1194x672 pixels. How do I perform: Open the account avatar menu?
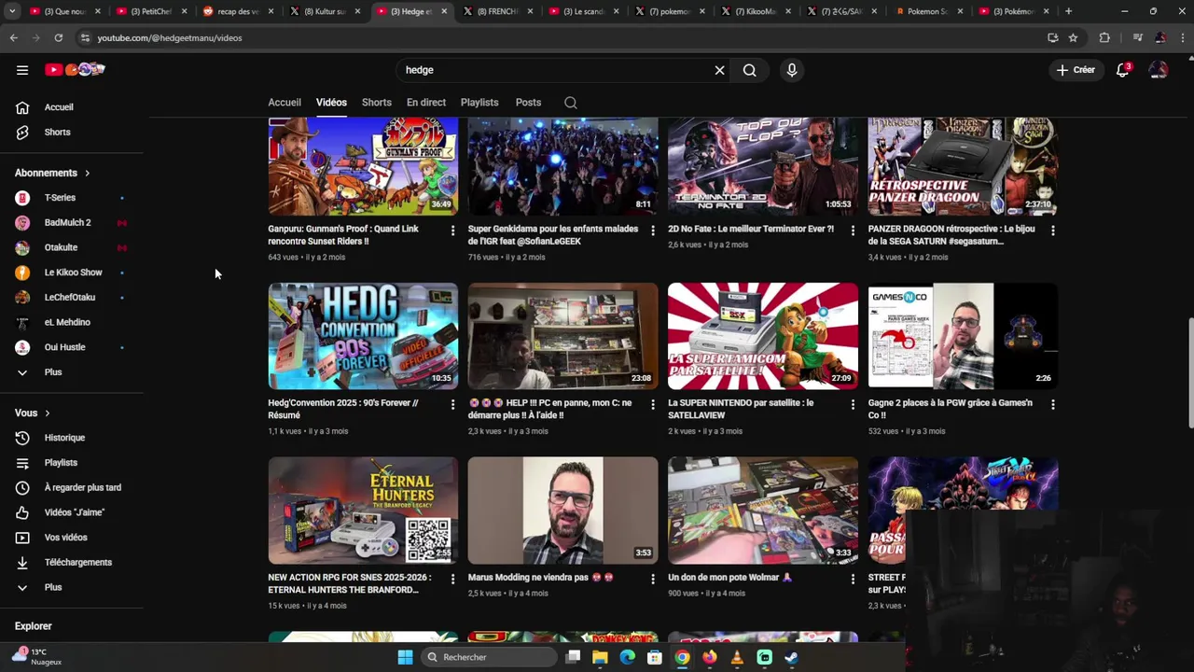coord(1159,70)
